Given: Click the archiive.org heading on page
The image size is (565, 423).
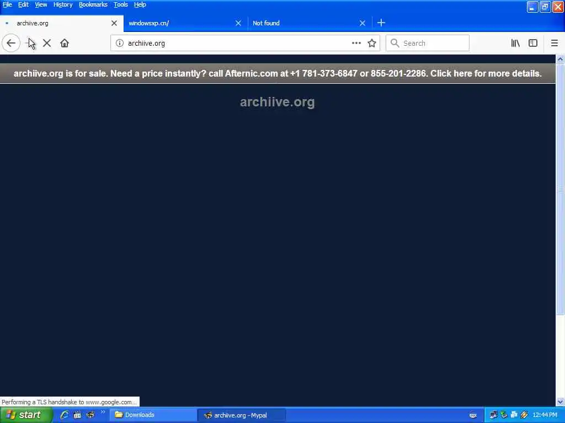Looking at the screenshot, I should pos(278,102).
